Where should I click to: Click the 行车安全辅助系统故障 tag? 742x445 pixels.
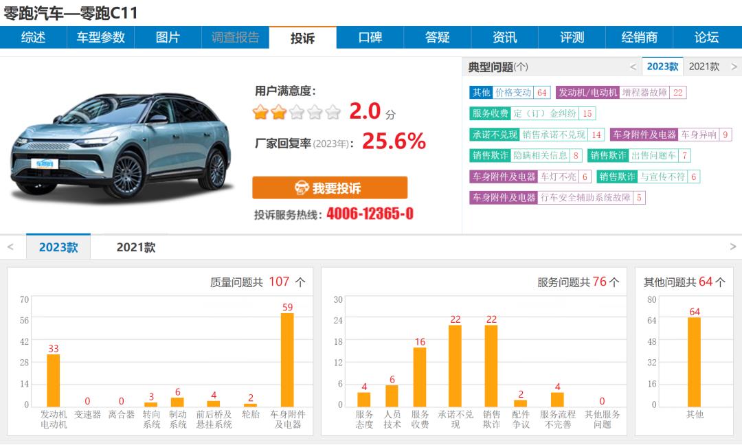point(584,198)
